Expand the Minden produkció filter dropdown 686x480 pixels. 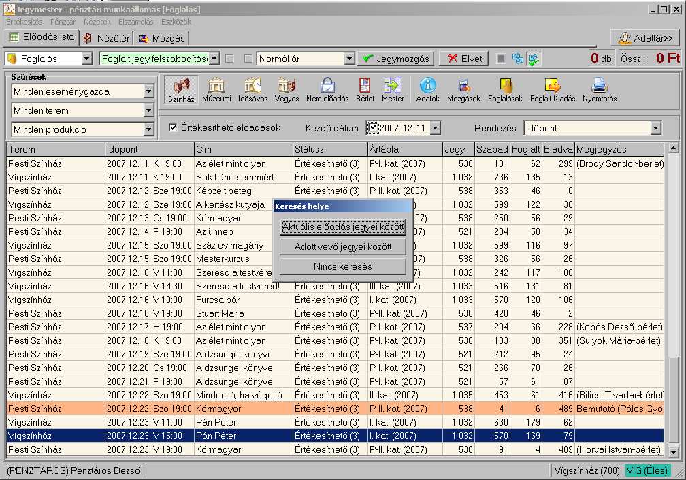coord(148,129)
